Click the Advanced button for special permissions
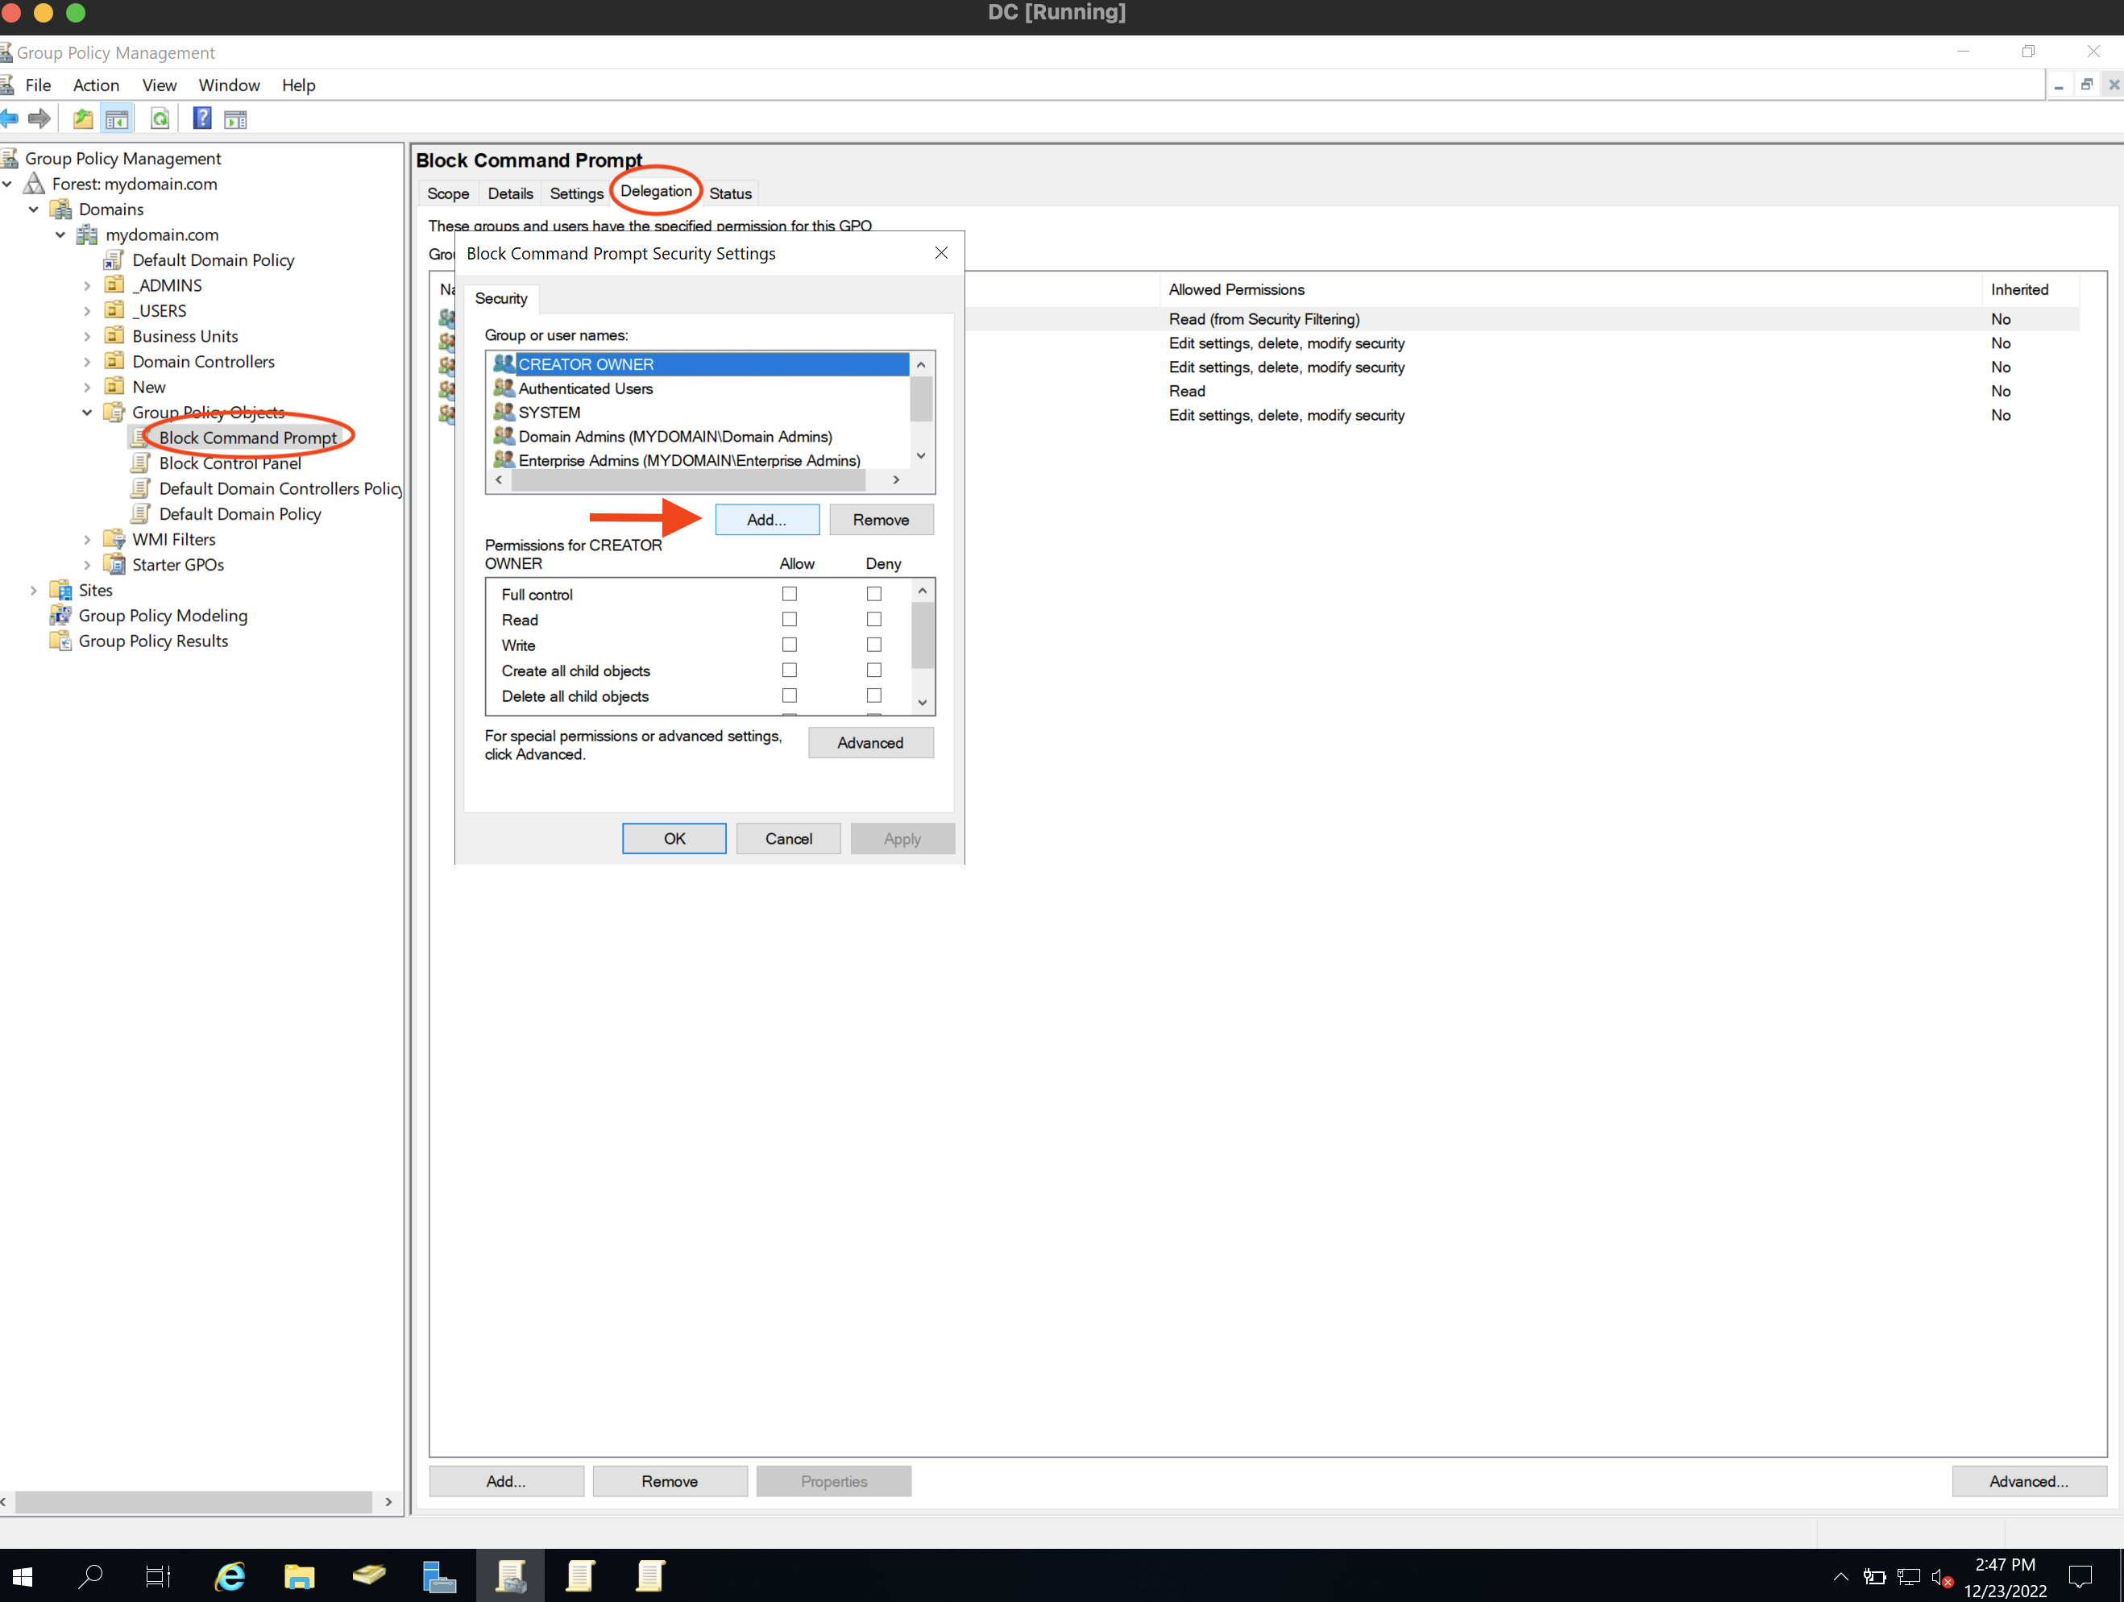The height and width of the screenshot is (1602, 2124). 870,742
